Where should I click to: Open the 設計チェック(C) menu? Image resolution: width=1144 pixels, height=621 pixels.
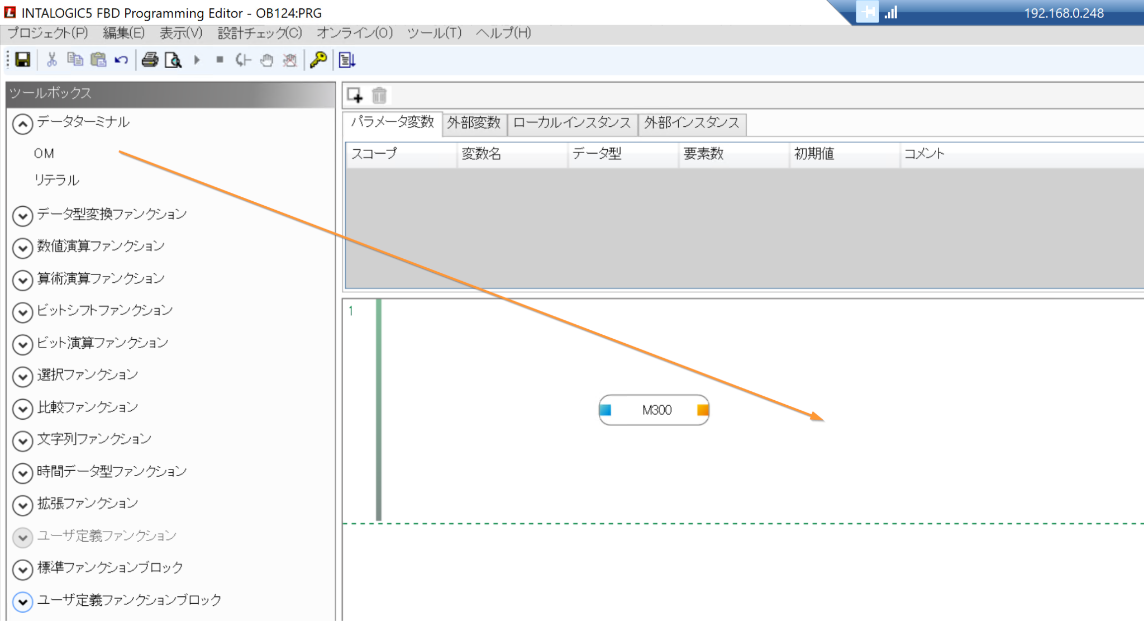click(260, 33)
